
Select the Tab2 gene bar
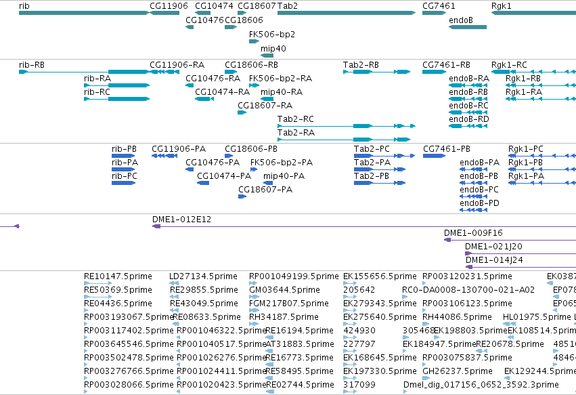coord(347,13)
